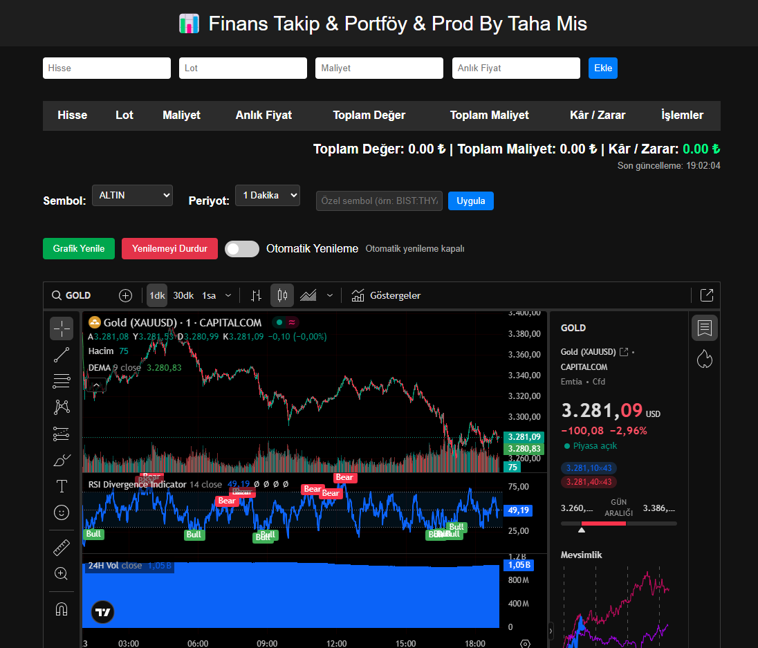Switch to the 30dk interval
Screen dimensions: 758x648
[x=183, y=296]
